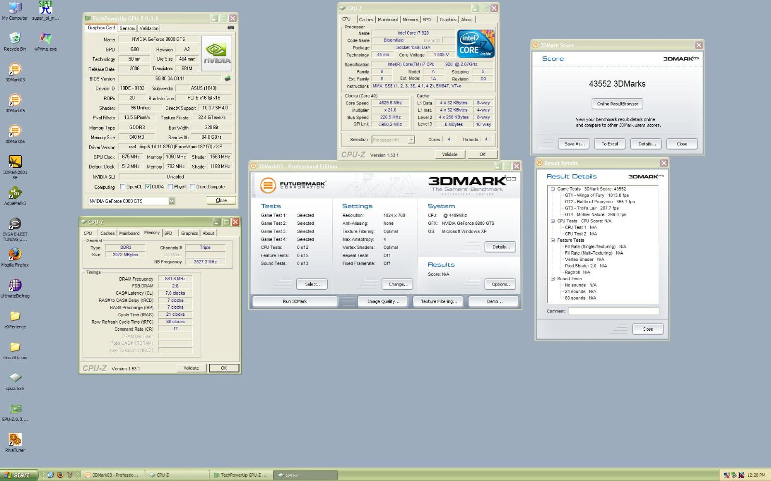The width and height of the screenshot is (771, 481).
Task: Open GPU-Z.0.3 desktop icon
Action: click(x=15, y=412)
